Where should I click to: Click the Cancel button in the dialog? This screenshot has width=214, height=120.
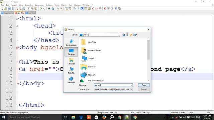point(144,89)
